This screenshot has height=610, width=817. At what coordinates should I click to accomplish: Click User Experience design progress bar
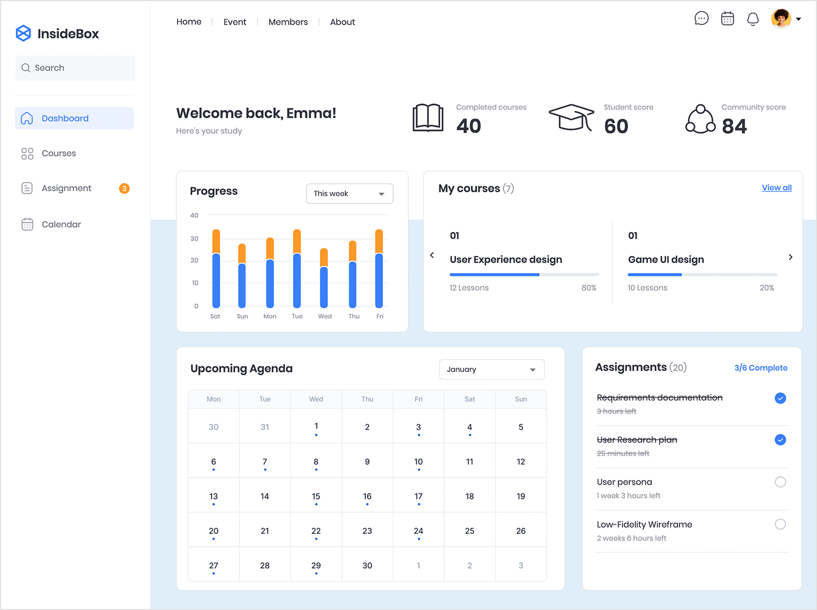pyautogui.click(x=524, y=275)
